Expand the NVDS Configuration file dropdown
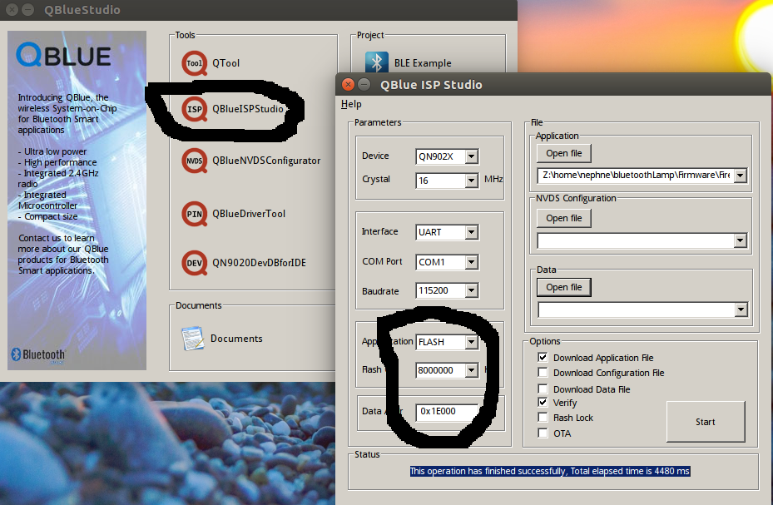773x505 pixels. point(740,240)
